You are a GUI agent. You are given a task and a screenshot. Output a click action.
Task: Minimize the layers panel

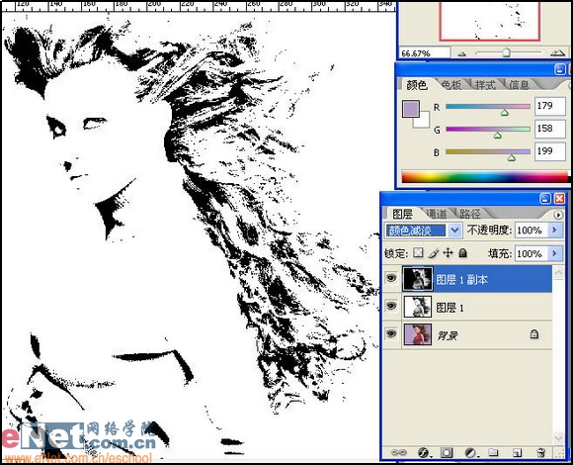[545, 198]
